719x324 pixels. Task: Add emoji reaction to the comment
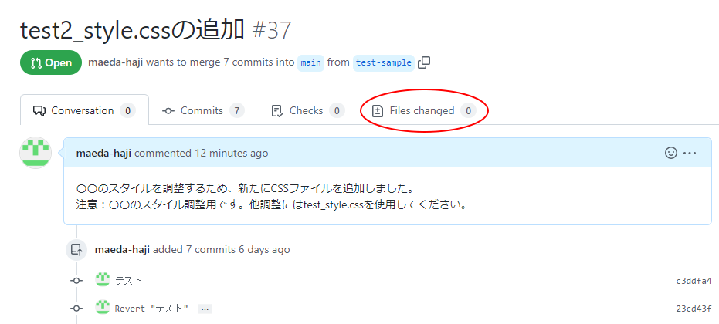[671, 153]
